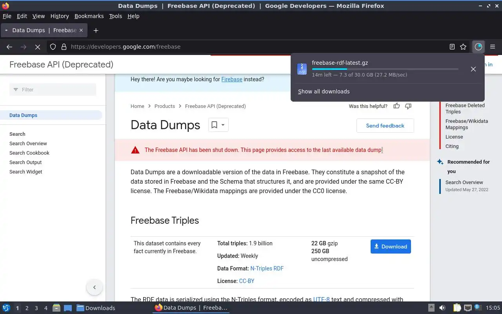The image size is (502, 314).
Task: Click the Products breadcrumb
Action: click(165, 106)
